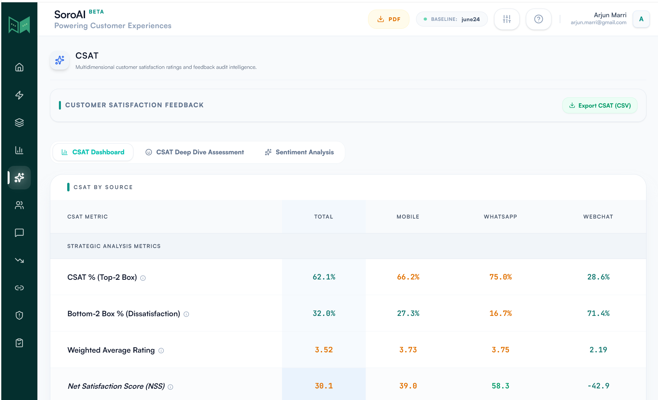Click webchat NSS value -42.9

pyautogui.click(x=598, y=386)
